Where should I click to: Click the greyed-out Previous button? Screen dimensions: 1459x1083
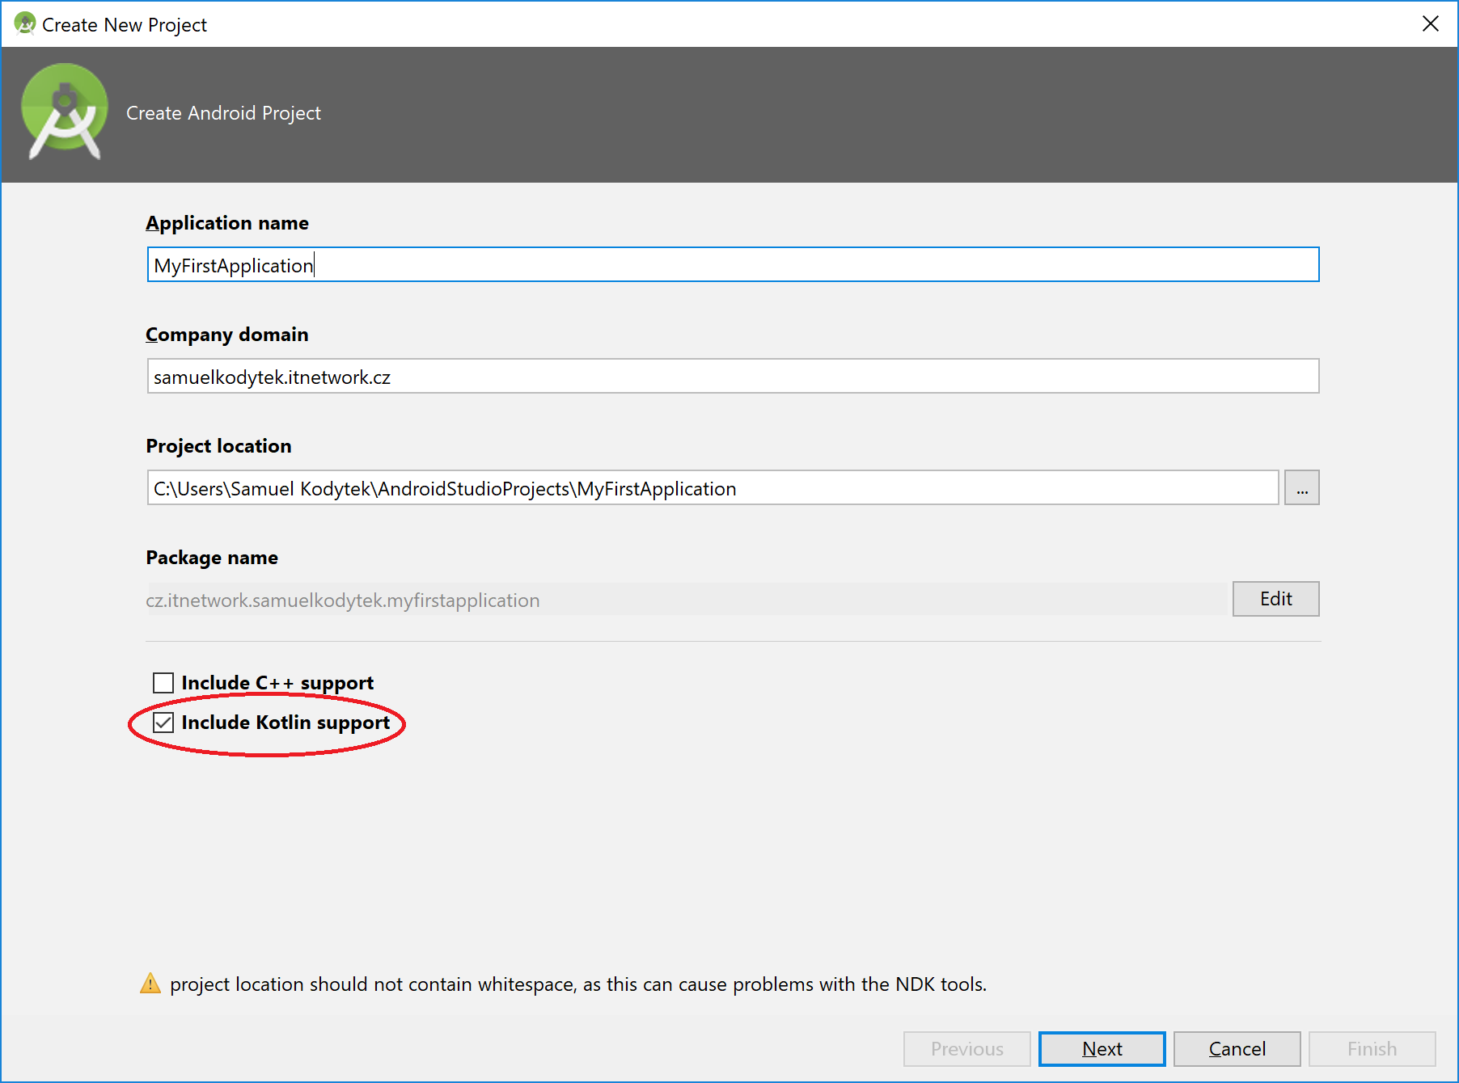(966, 1048)
